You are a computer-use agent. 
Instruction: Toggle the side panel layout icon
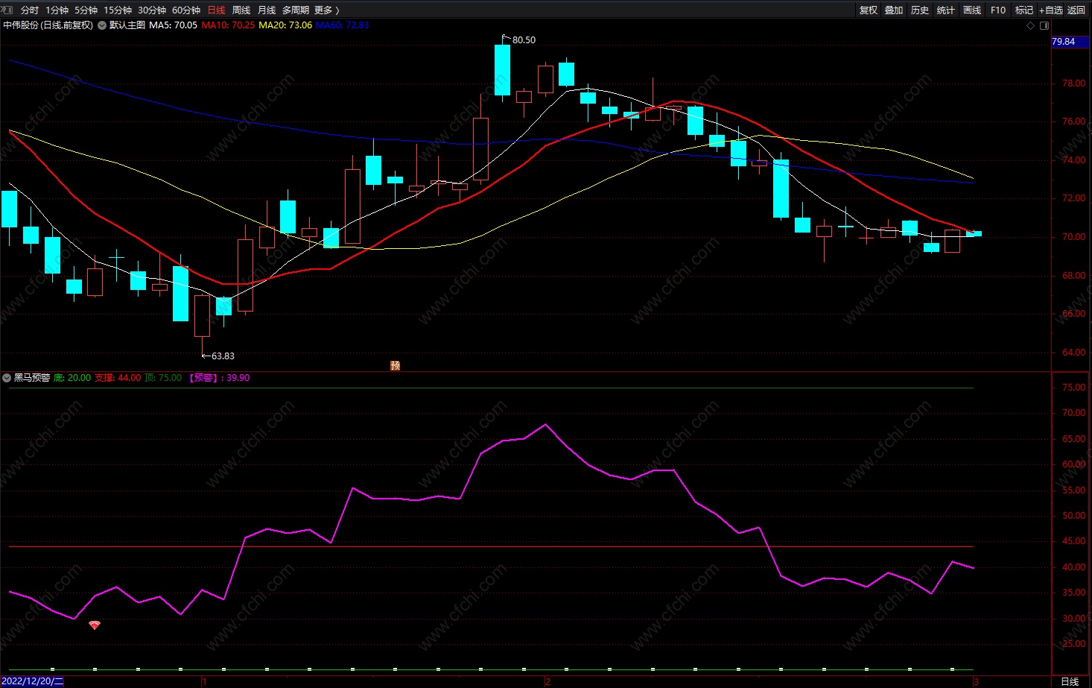pyautogui.click(x=1044, y=25)
